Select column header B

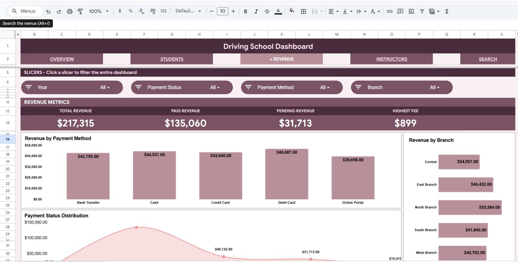click(35, 34)
